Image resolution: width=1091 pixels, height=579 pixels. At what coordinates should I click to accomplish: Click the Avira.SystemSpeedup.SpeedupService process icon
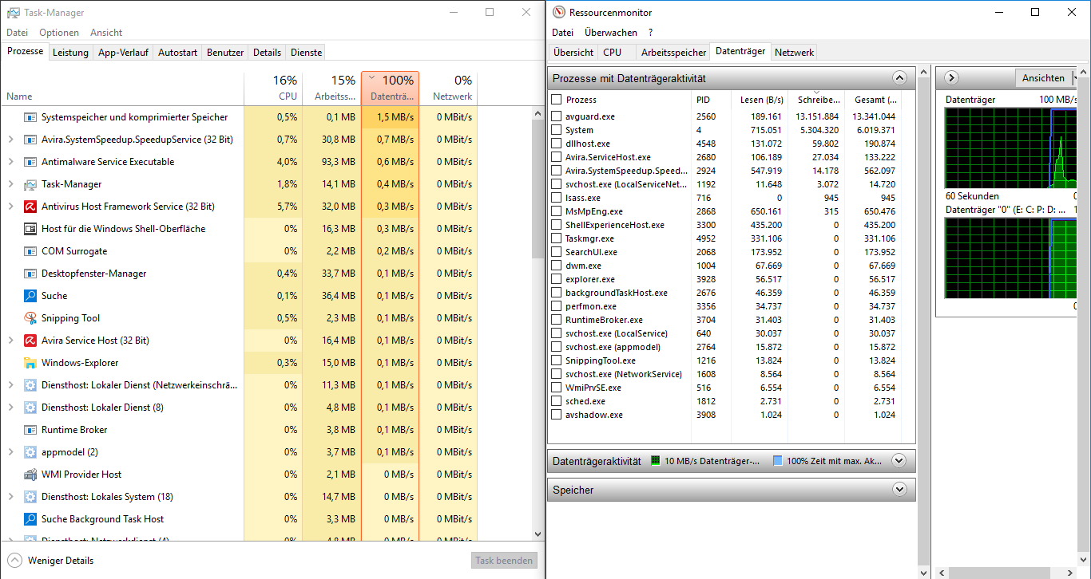point(30,140)
